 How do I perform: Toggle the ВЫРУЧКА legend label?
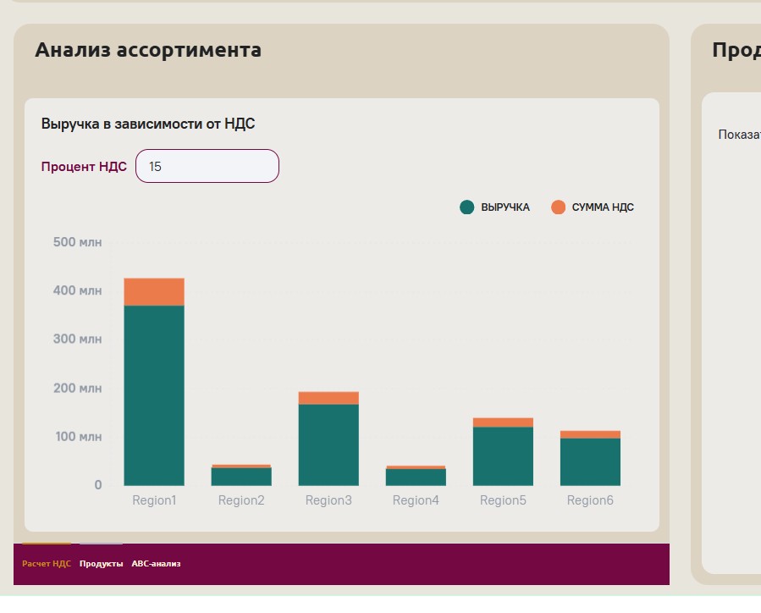pos(505,207)
